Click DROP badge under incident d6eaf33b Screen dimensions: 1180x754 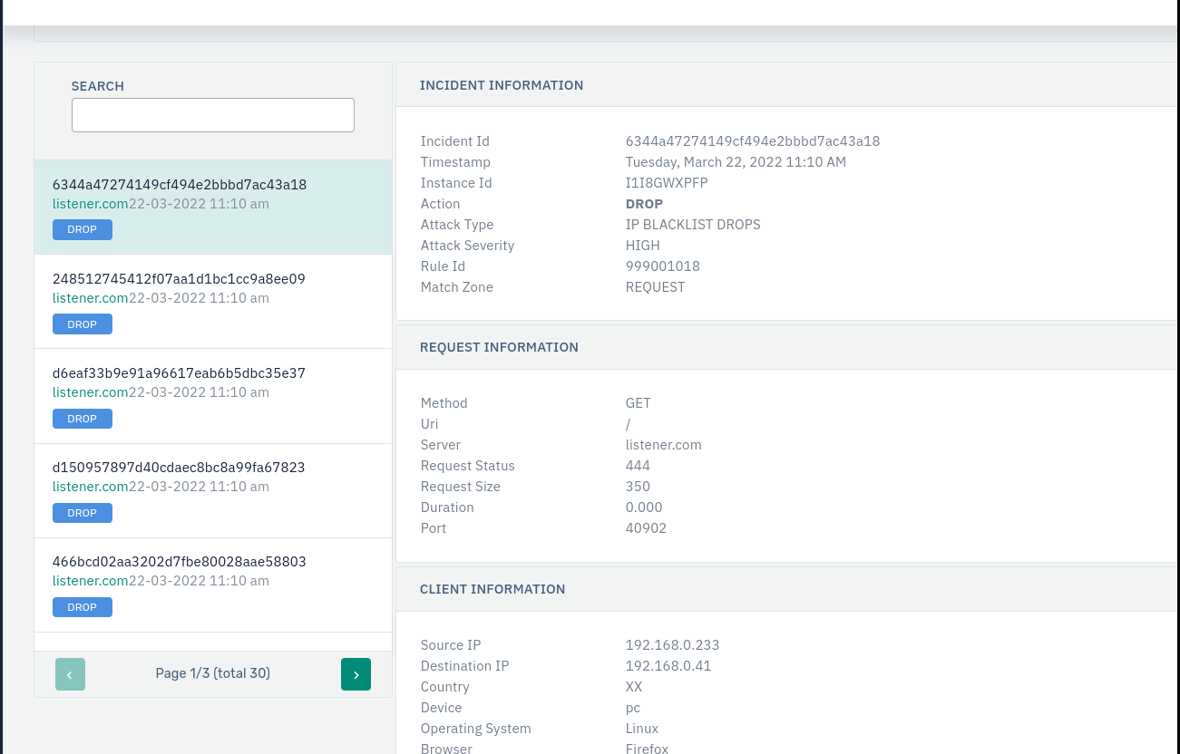click(x=83, y=419)
